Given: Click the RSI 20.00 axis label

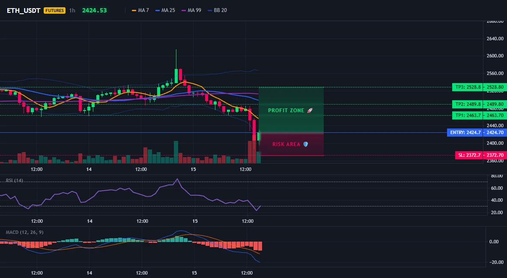Looking at the screenshot, I should point(497,212).
